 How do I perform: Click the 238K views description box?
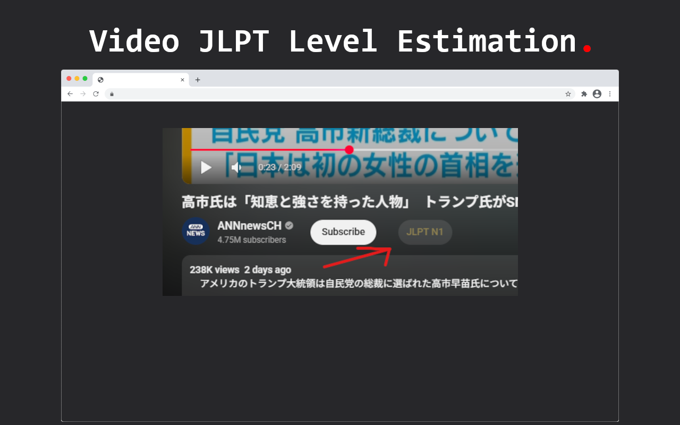(x=350, y=274)
